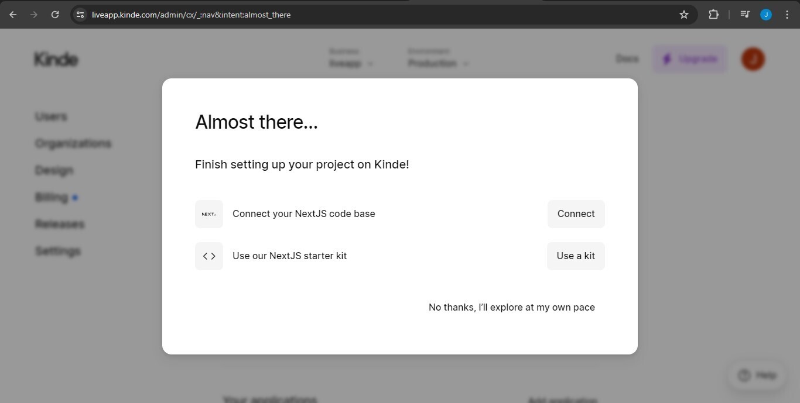The height and width of the screenshot is (403, 800).
Task: Choose No thanks, I'll explore at my own pace
Action: pyautogui.click(x=512, y=308)
